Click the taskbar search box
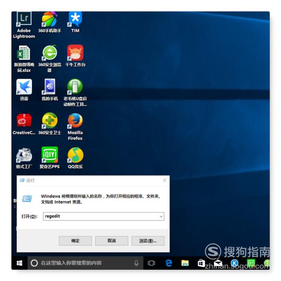Viewport: 281px width, 281px height. click(x=85, y=263)
